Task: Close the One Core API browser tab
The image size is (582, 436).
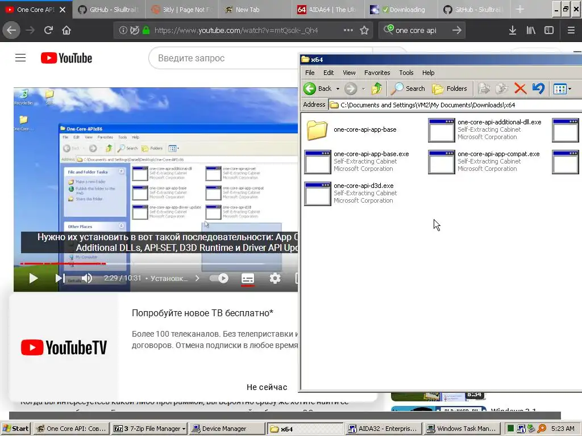Action: (63, 10)
